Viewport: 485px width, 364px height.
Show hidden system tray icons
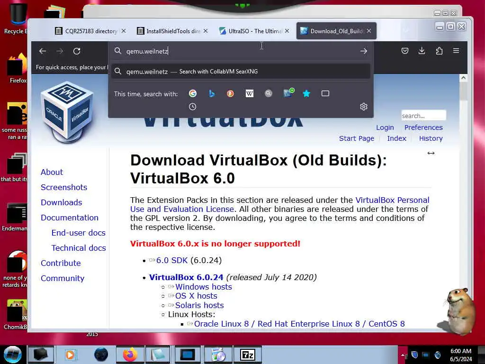[403, 355]
